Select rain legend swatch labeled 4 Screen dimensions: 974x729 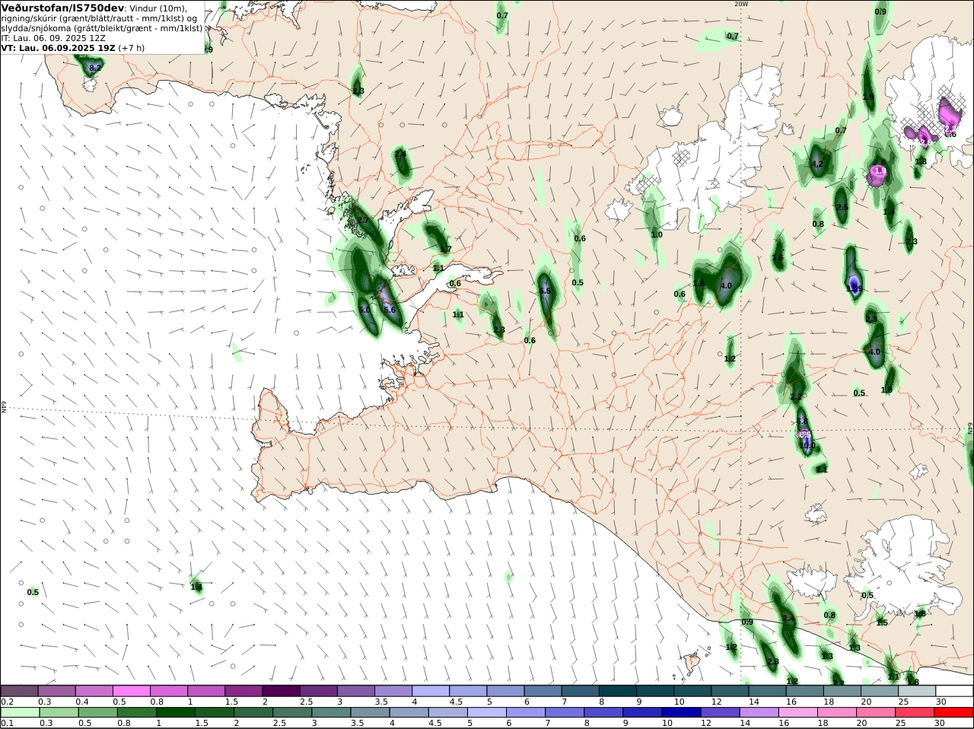tap(409, 712)
